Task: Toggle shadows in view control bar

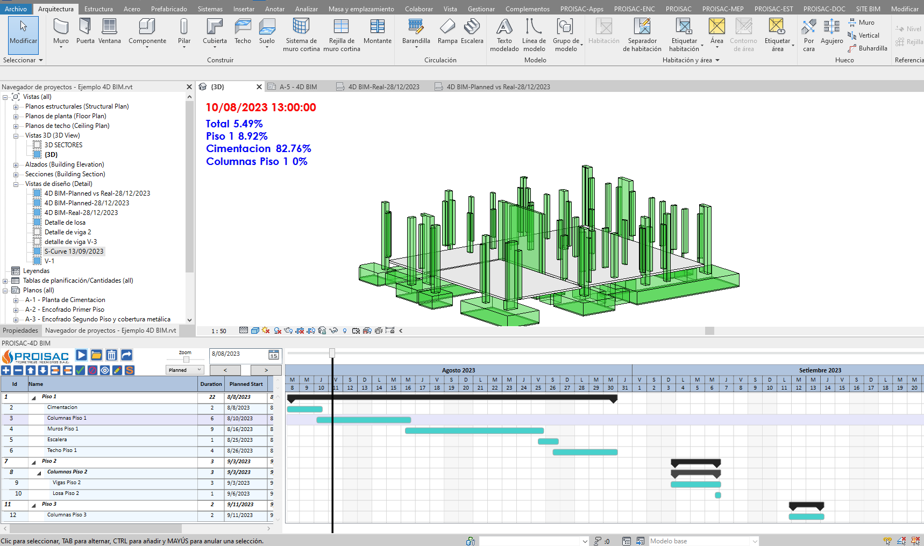Action: click(278, 331)
